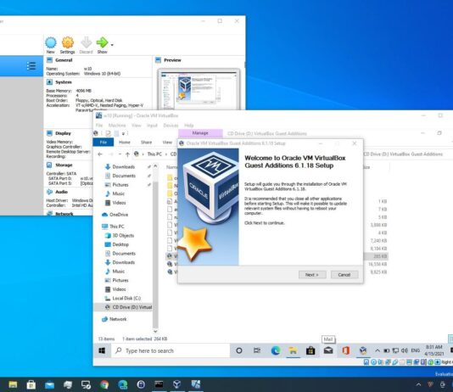Select Desktop in navigation pane

(x=120, y=244)
